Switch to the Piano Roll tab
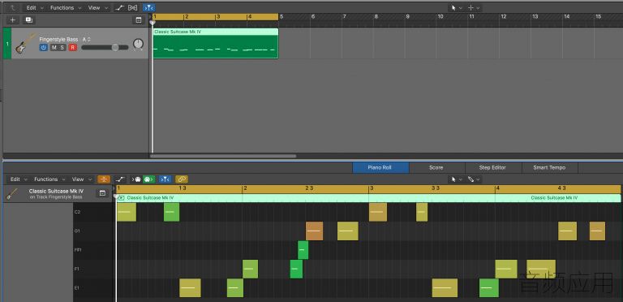 (x=380, y=168)
